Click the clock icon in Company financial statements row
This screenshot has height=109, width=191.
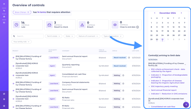123,84
